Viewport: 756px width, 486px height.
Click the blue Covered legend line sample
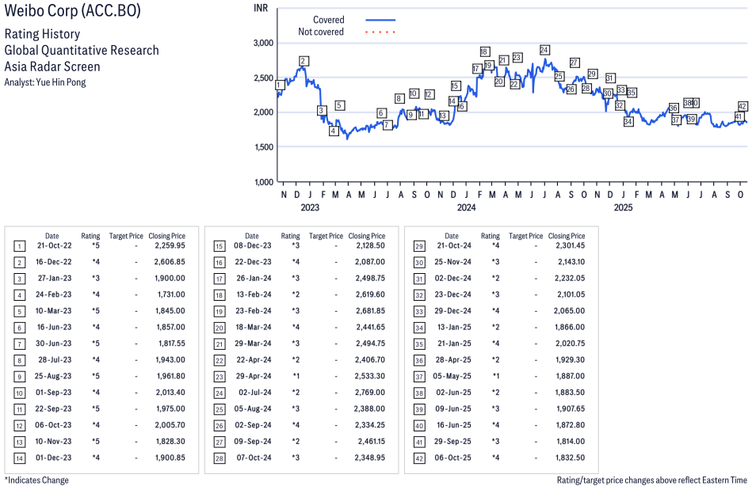[380, 20]
